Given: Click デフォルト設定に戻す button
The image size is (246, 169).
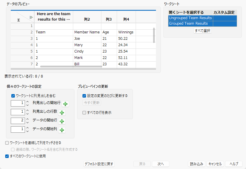Looking at the screenshot, I should [x=99, y=164].
